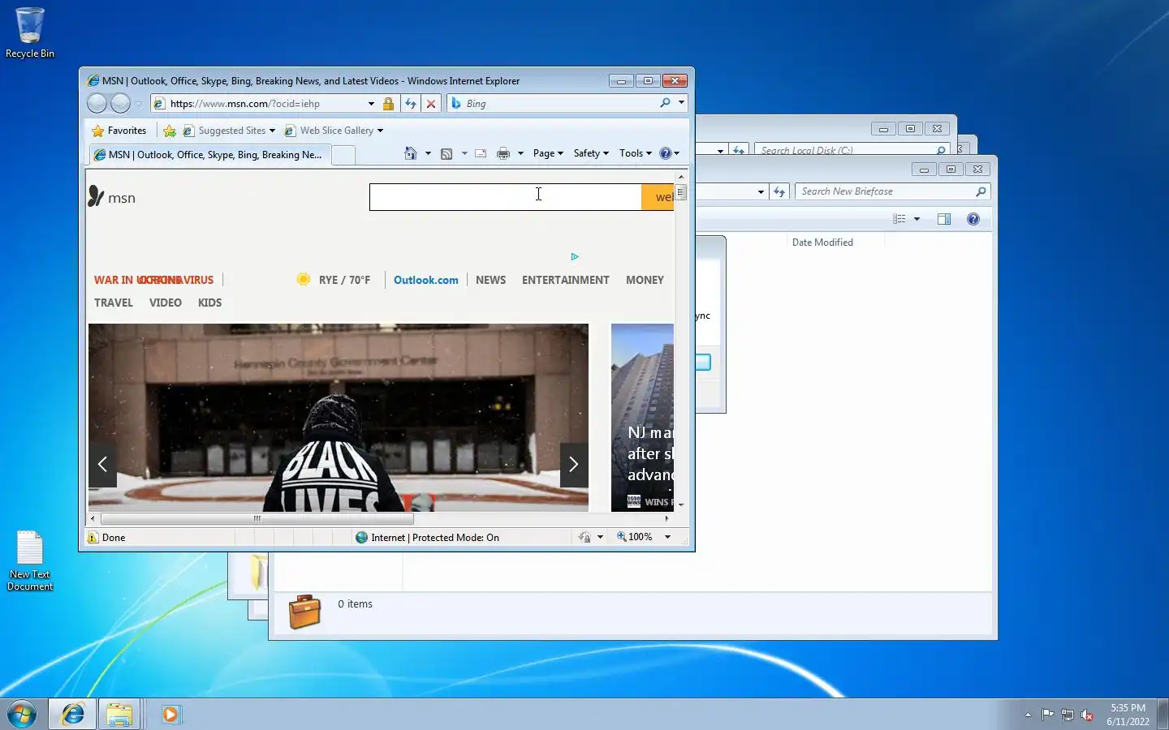Open the TRAVEL section link
Image resolution: width=1169 pixels, height=730 pixels.
click(x=114, y=303)
